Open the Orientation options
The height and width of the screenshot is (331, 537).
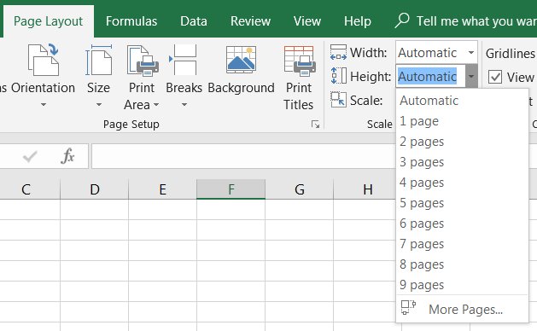pyautogui.click(x=43, y=76)
